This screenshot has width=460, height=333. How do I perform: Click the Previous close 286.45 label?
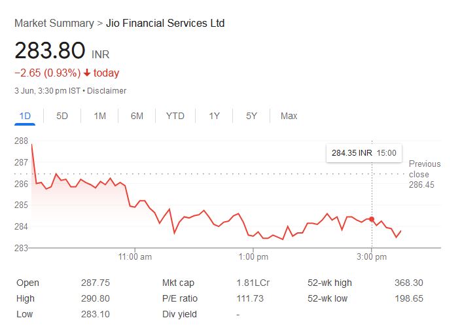point(424,174)
